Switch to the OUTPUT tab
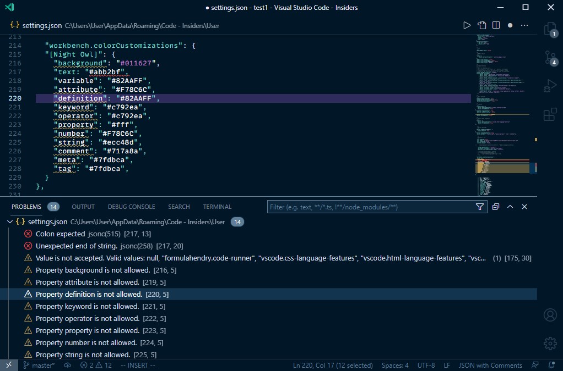The height and width of the screenshot is (371, 563). 83,207
